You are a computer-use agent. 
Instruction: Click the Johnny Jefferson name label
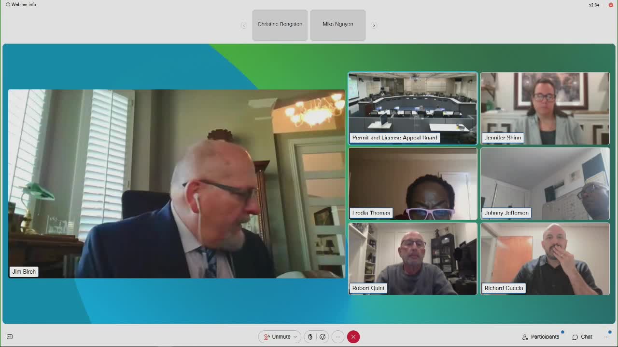(506, 213)
